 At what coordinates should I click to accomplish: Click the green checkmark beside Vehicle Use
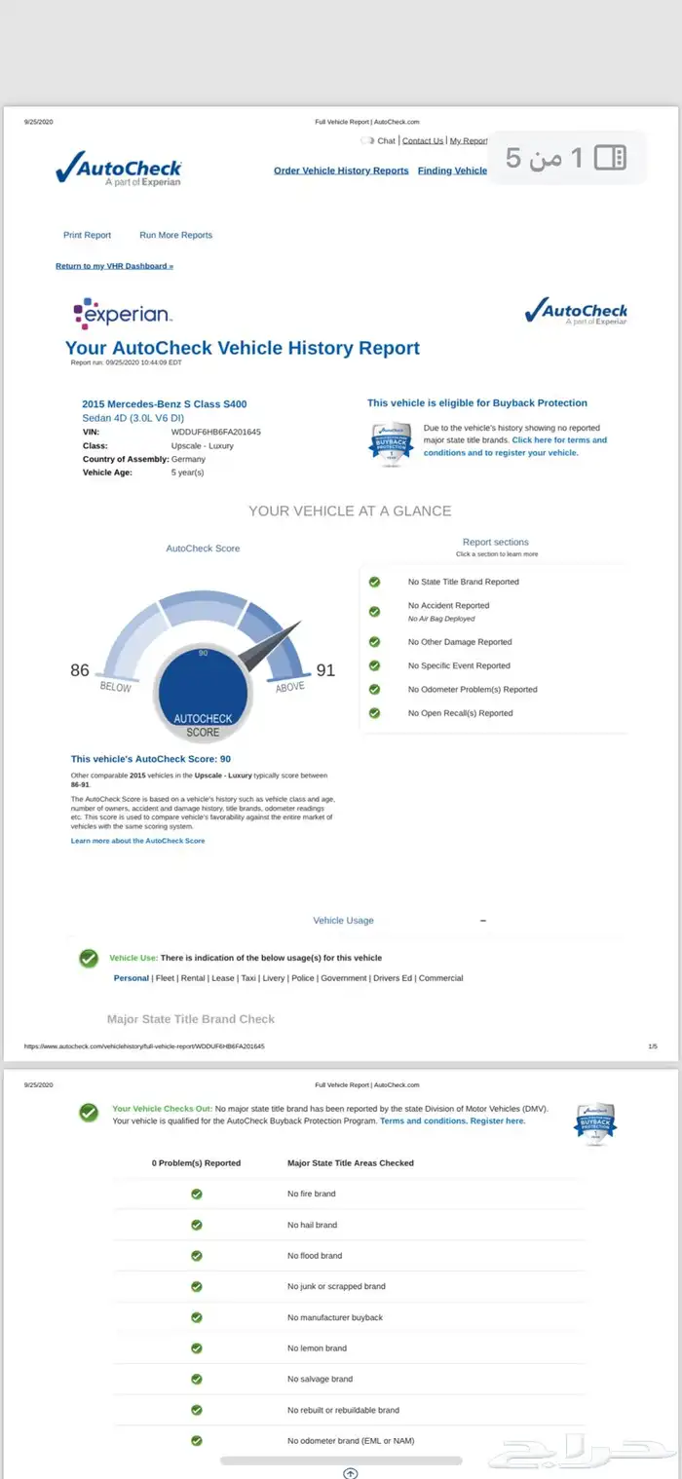click(x=89, y=958)
